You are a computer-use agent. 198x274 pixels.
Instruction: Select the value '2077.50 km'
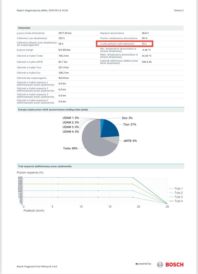point(65,33)
